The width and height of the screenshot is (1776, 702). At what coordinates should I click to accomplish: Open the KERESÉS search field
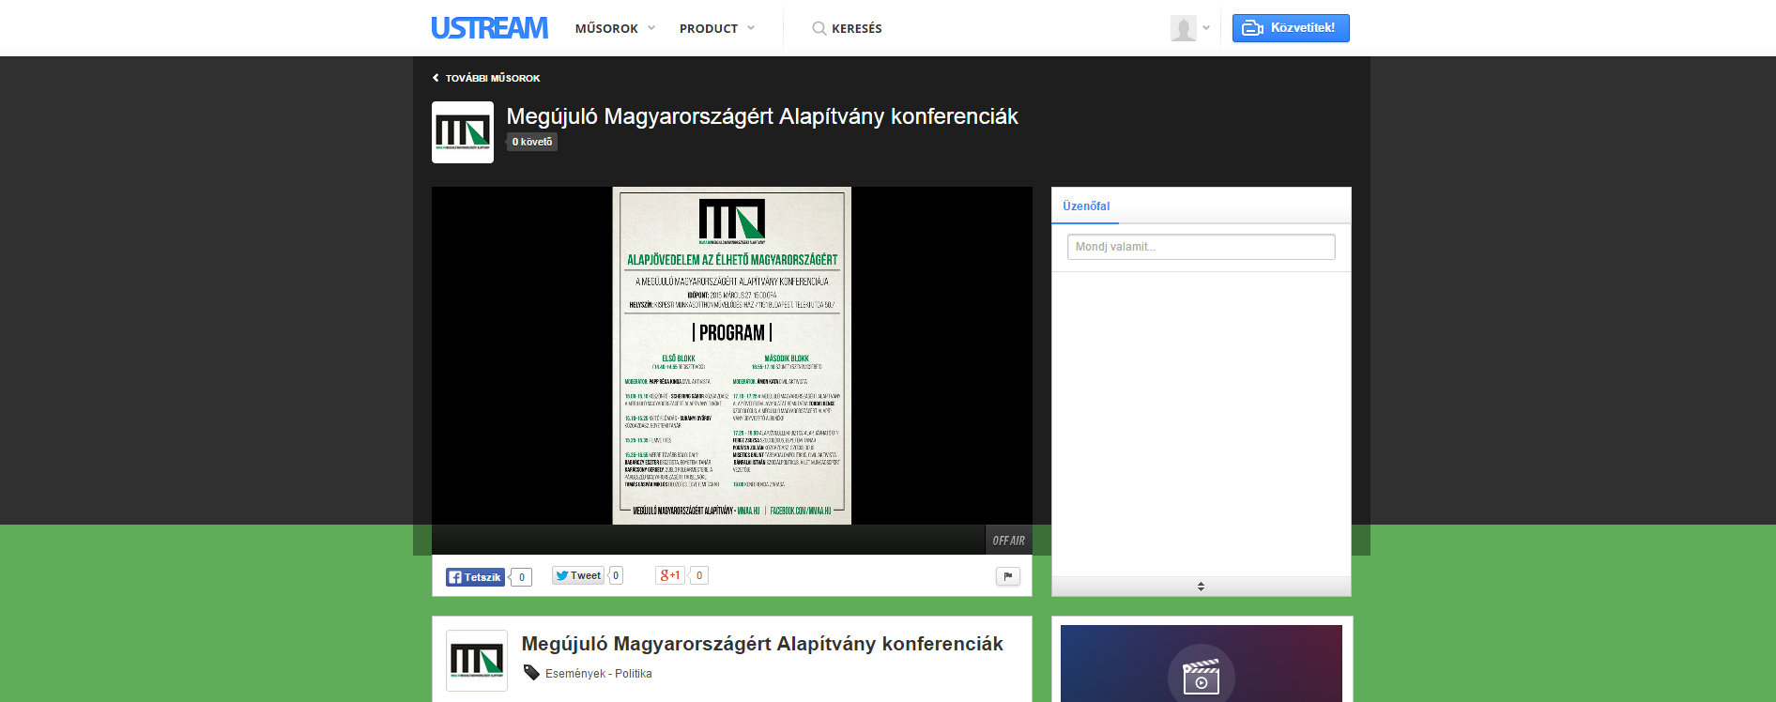857,28
